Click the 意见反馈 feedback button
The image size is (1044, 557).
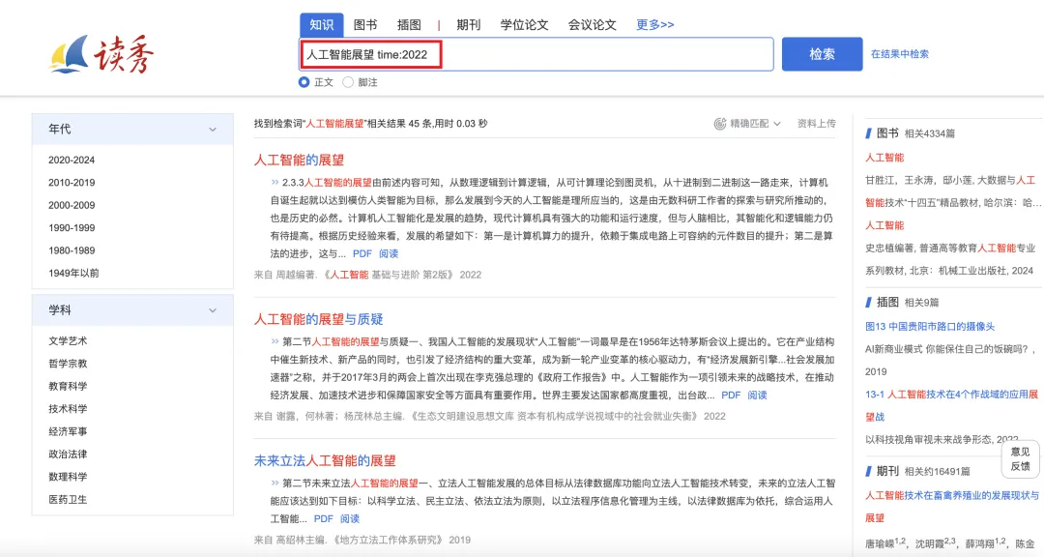[x=1020, y=459]
